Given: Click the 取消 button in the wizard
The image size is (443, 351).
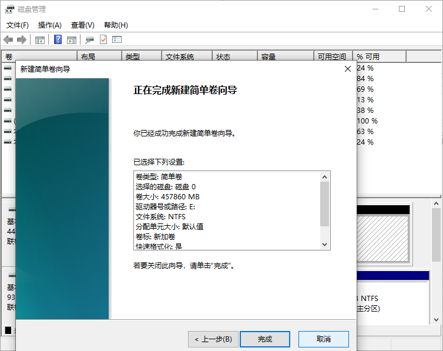Looking at the screenshot, I should click(x=324, y=339).
